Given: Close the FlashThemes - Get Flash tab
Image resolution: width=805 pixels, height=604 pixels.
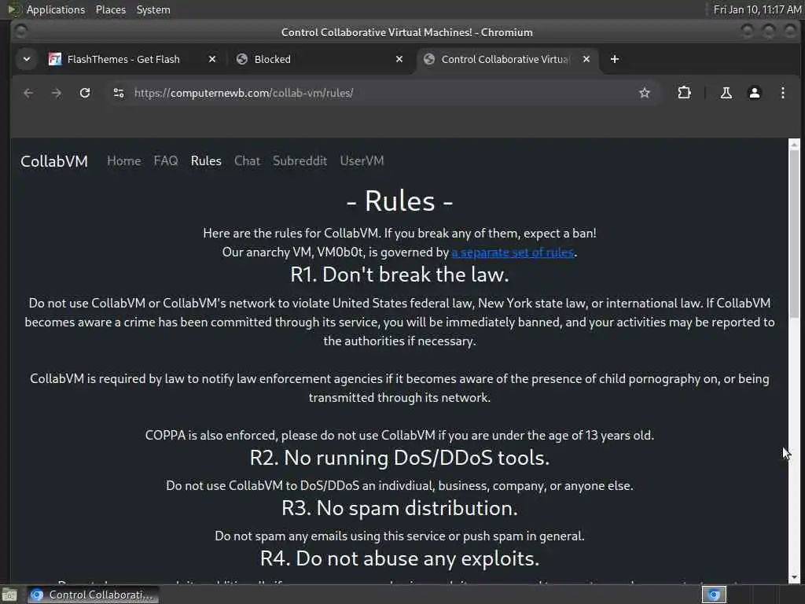Looking at the screenshot, I should point(212,59).
